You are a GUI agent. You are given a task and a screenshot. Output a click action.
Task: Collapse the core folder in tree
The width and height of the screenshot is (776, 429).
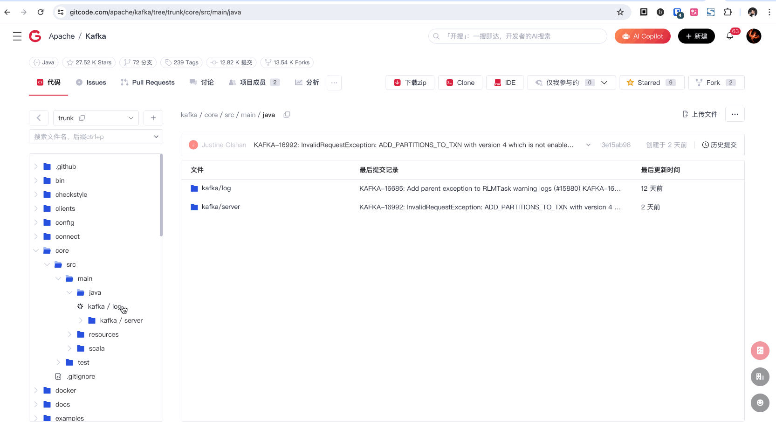[36, 250]
